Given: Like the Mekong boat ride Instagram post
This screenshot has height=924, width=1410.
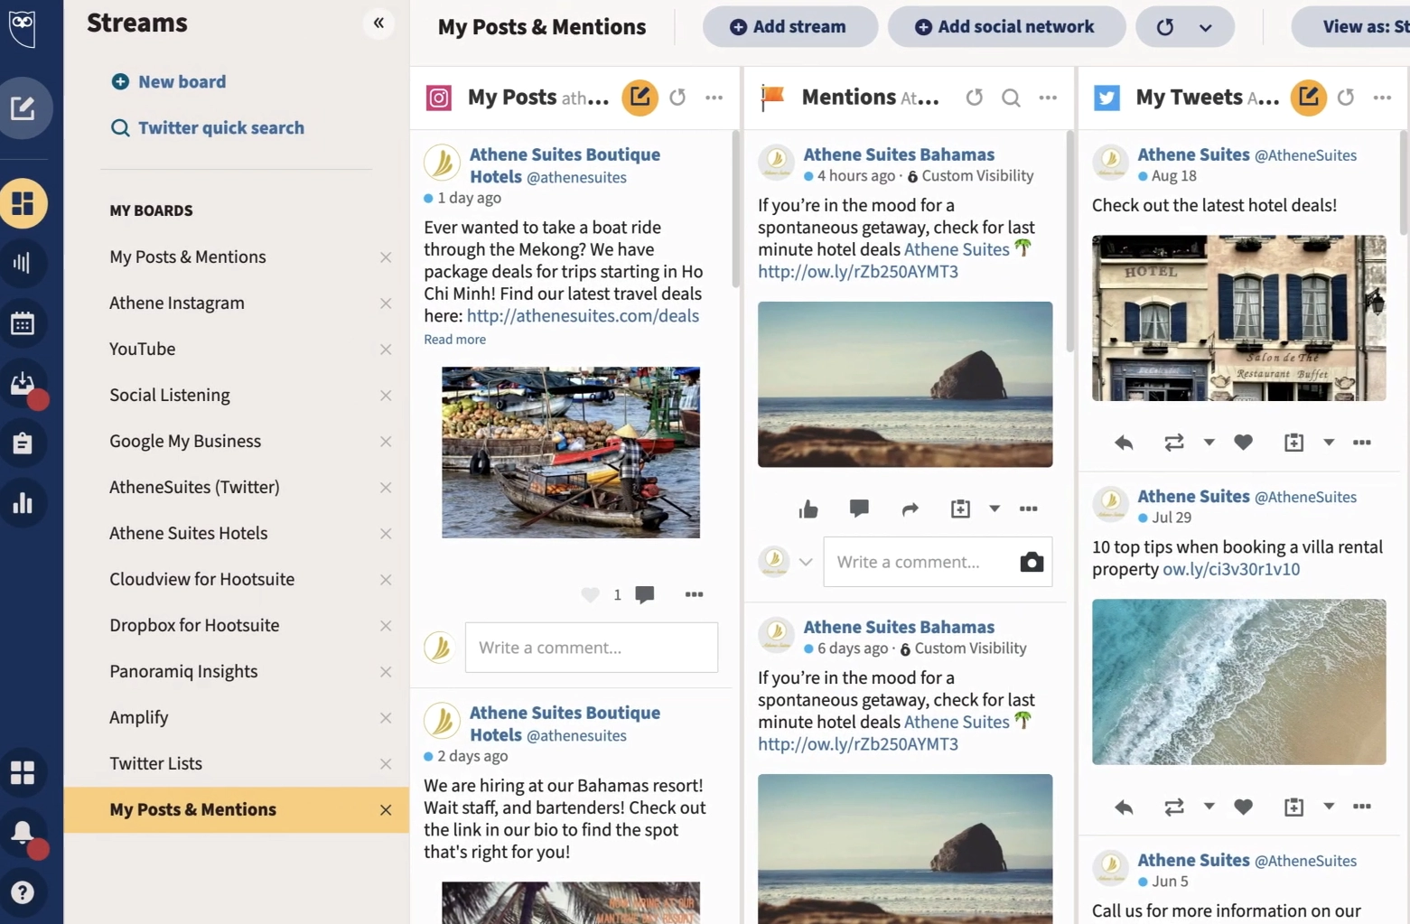Looking at the screenshot, I should 590,594.
